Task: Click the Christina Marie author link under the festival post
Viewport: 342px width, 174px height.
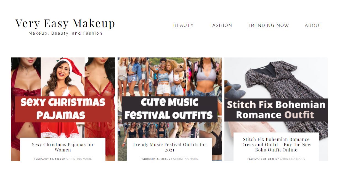Action: coord(186,159)
